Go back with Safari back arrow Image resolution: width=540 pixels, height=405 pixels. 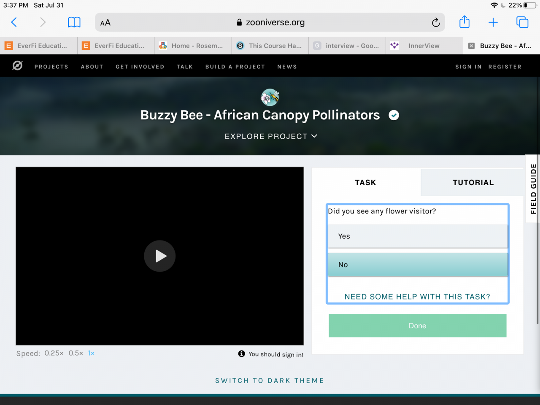click(x=14, y=22)
